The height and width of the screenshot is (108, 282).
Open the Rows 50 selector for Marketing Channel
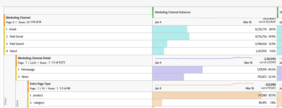[x=28, y=22]
